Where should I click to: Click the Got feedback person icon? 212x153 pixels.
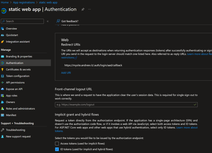coord(58,21)
